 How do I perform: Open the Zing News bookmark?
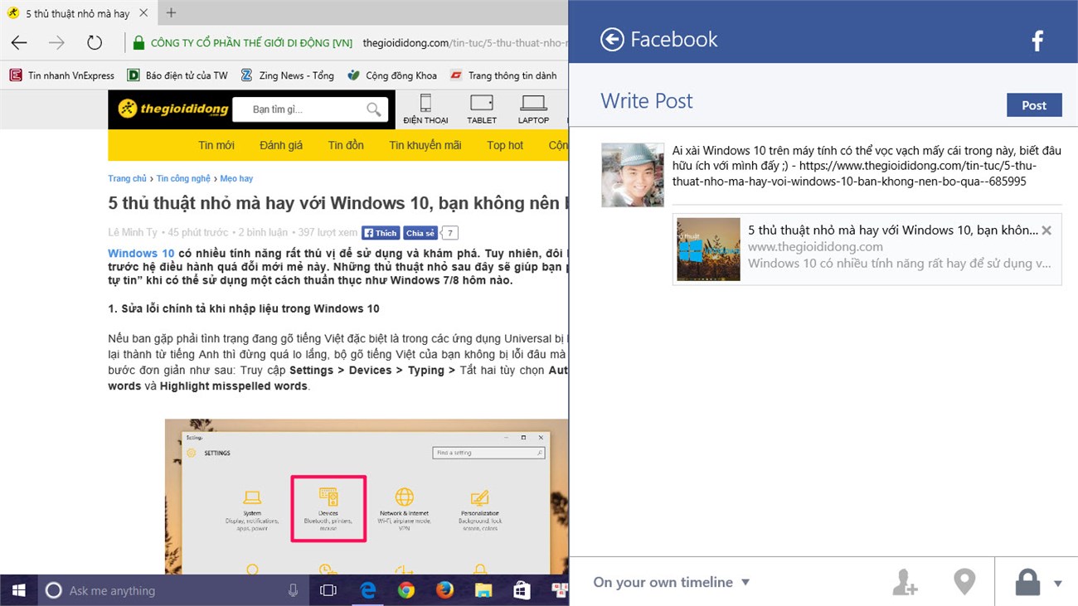point(287,75)
